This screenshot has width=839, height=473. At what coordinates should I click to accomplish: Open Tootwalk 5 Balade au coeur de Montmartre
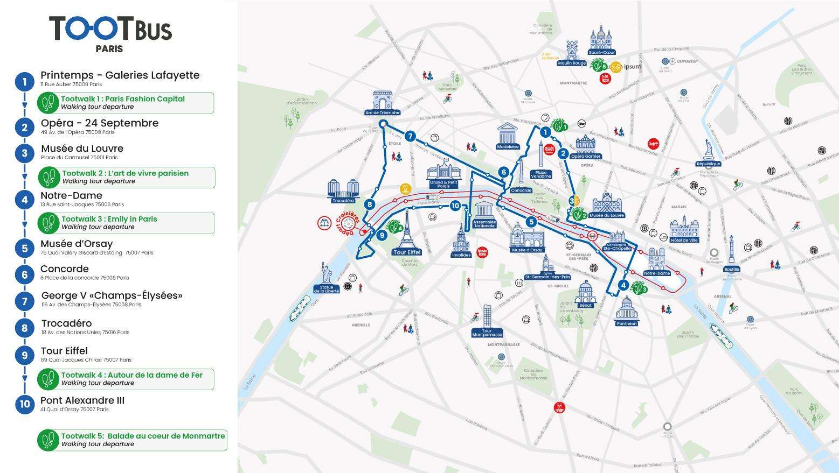(132, 440)
